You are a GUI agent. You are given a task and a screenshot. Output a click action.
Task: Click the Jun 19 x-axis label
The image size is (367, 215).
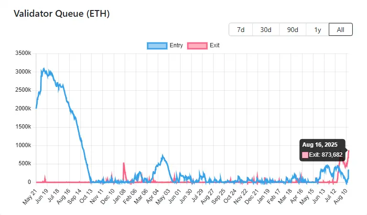(x=43, y=196)
